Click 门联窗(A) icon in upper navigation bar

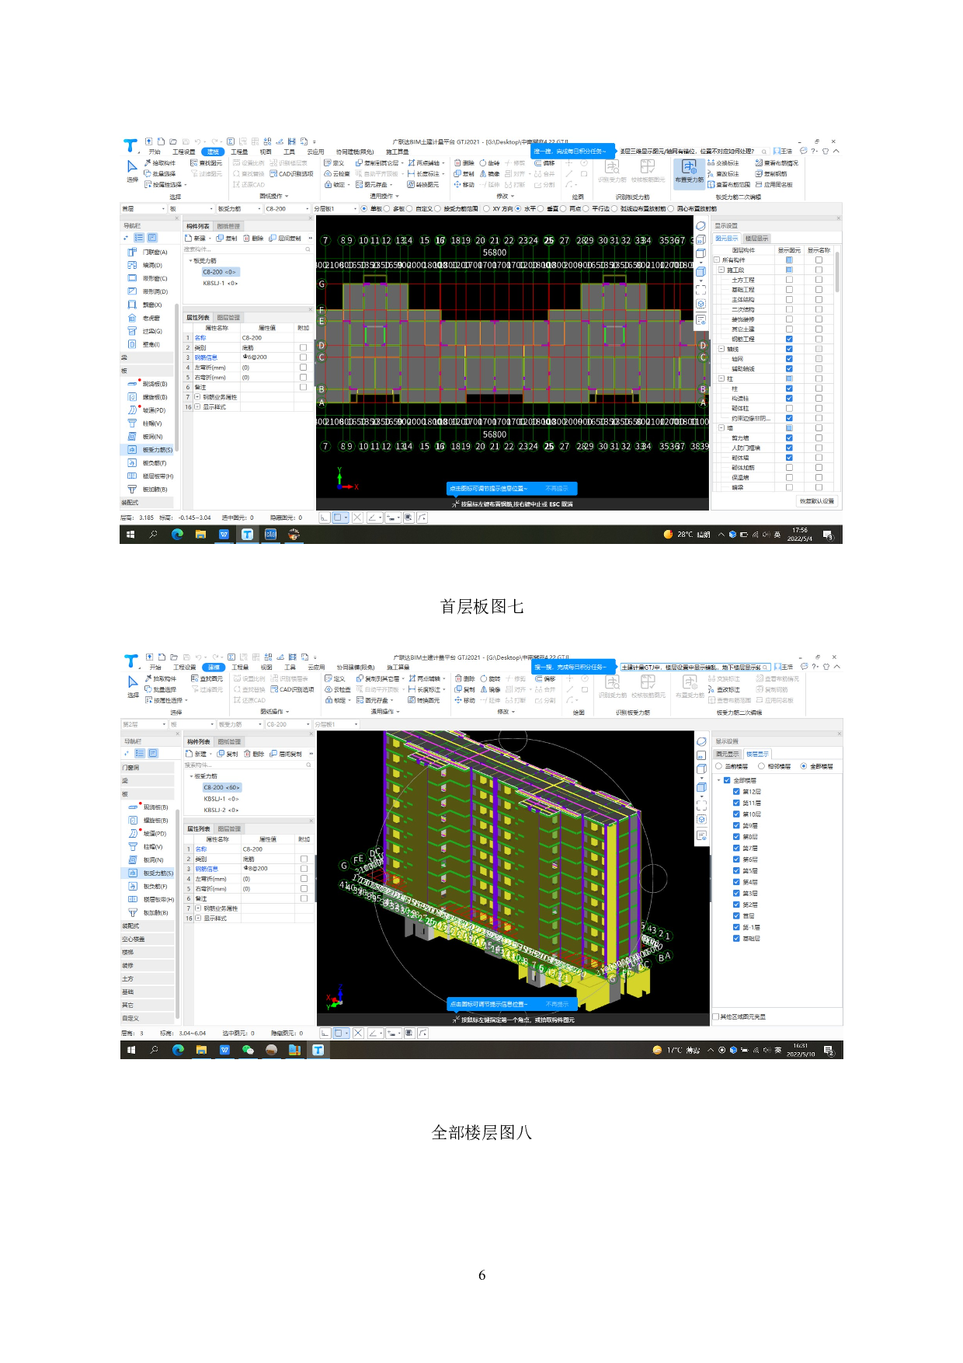pos(132,253)
